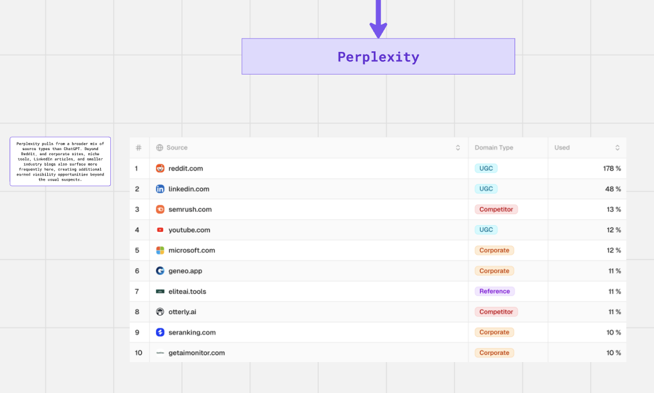Click the Reddit logo icon
Screen dimensions: 654x393
tap(160, 168)
